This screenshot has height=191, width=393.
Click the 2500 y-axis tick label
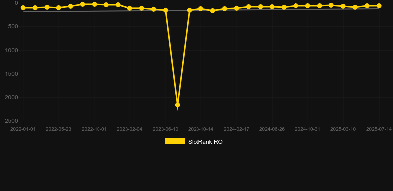[11, 121]
